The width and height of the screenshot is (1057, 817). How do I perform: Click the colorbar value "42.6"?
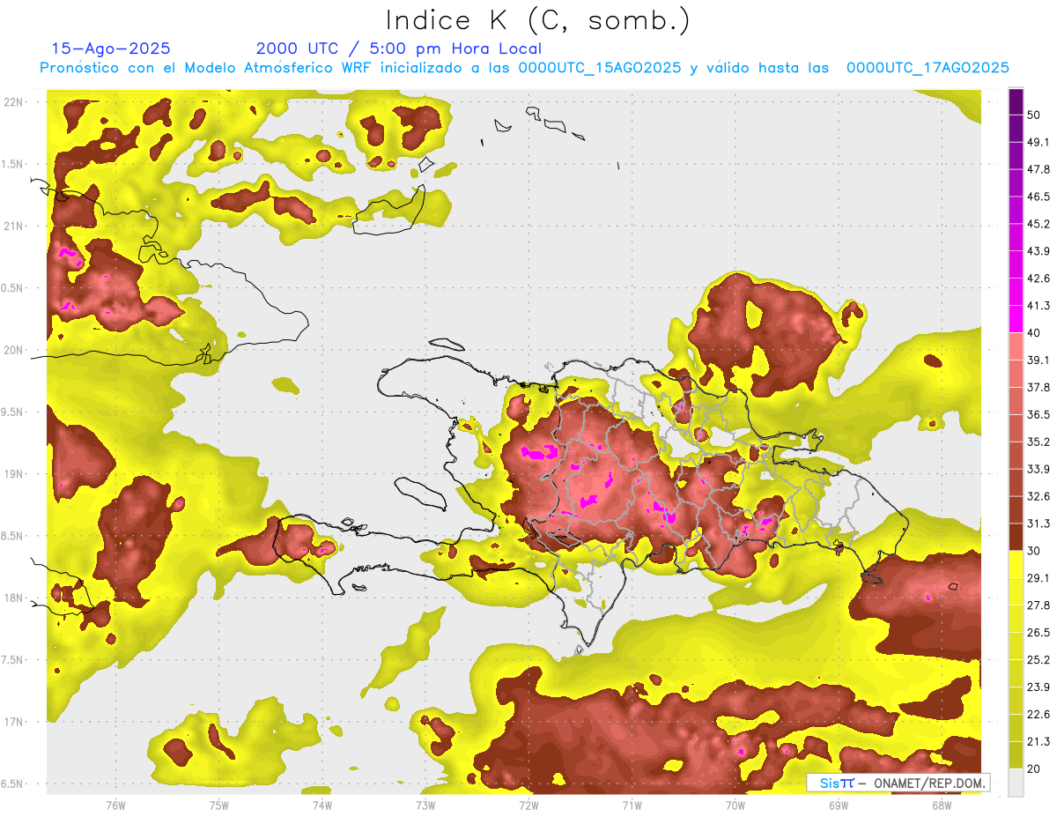pyautogui.click(x=1038, y=279)
